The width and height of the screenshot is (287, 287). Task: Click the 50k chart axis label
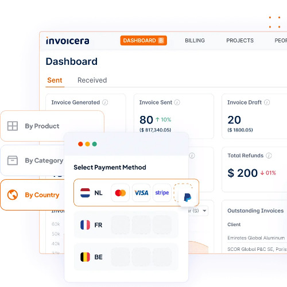pyautogui.click(x=56, y=234)
